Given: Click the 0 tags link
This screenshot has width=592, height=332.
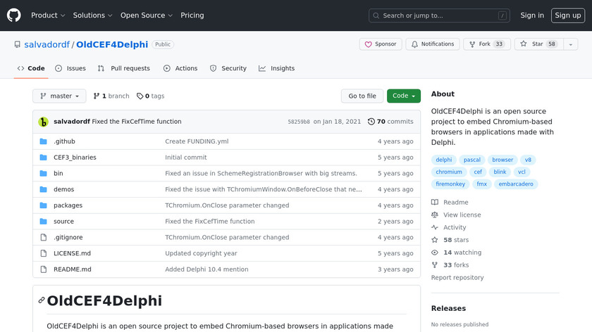Looking at the screenshot, I should pyautogui.click(x=150, y=96).
